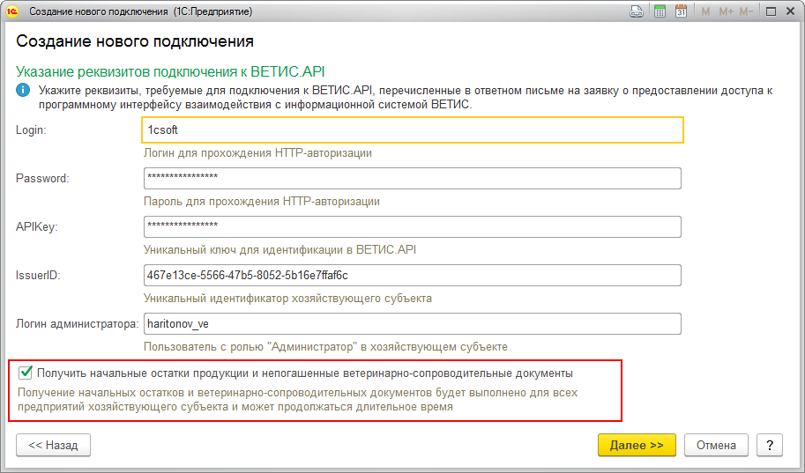805x473 pixels.
Task: Click hint 'Уникальный идентификатор хозяйствующего субъекта'
Action: coord(287,298)
